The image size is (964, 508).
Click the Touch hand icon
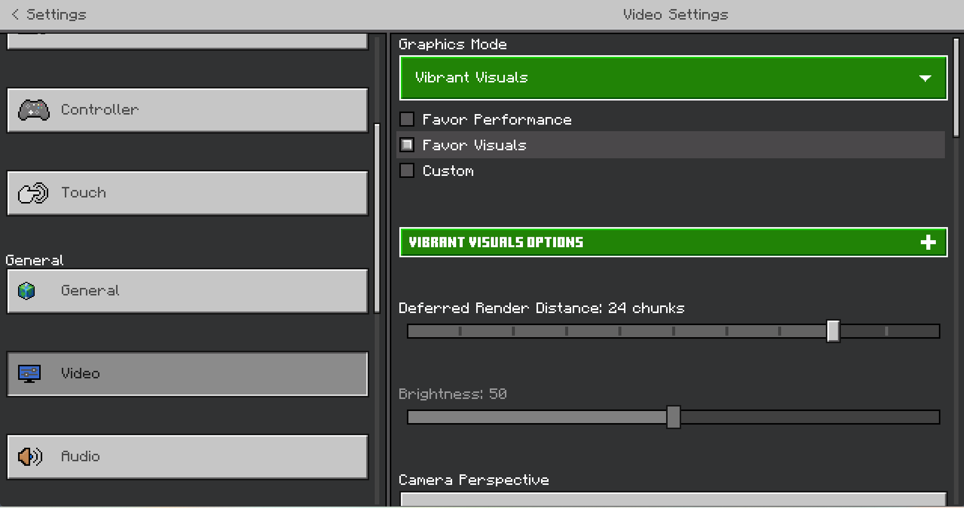click(33, 193)
